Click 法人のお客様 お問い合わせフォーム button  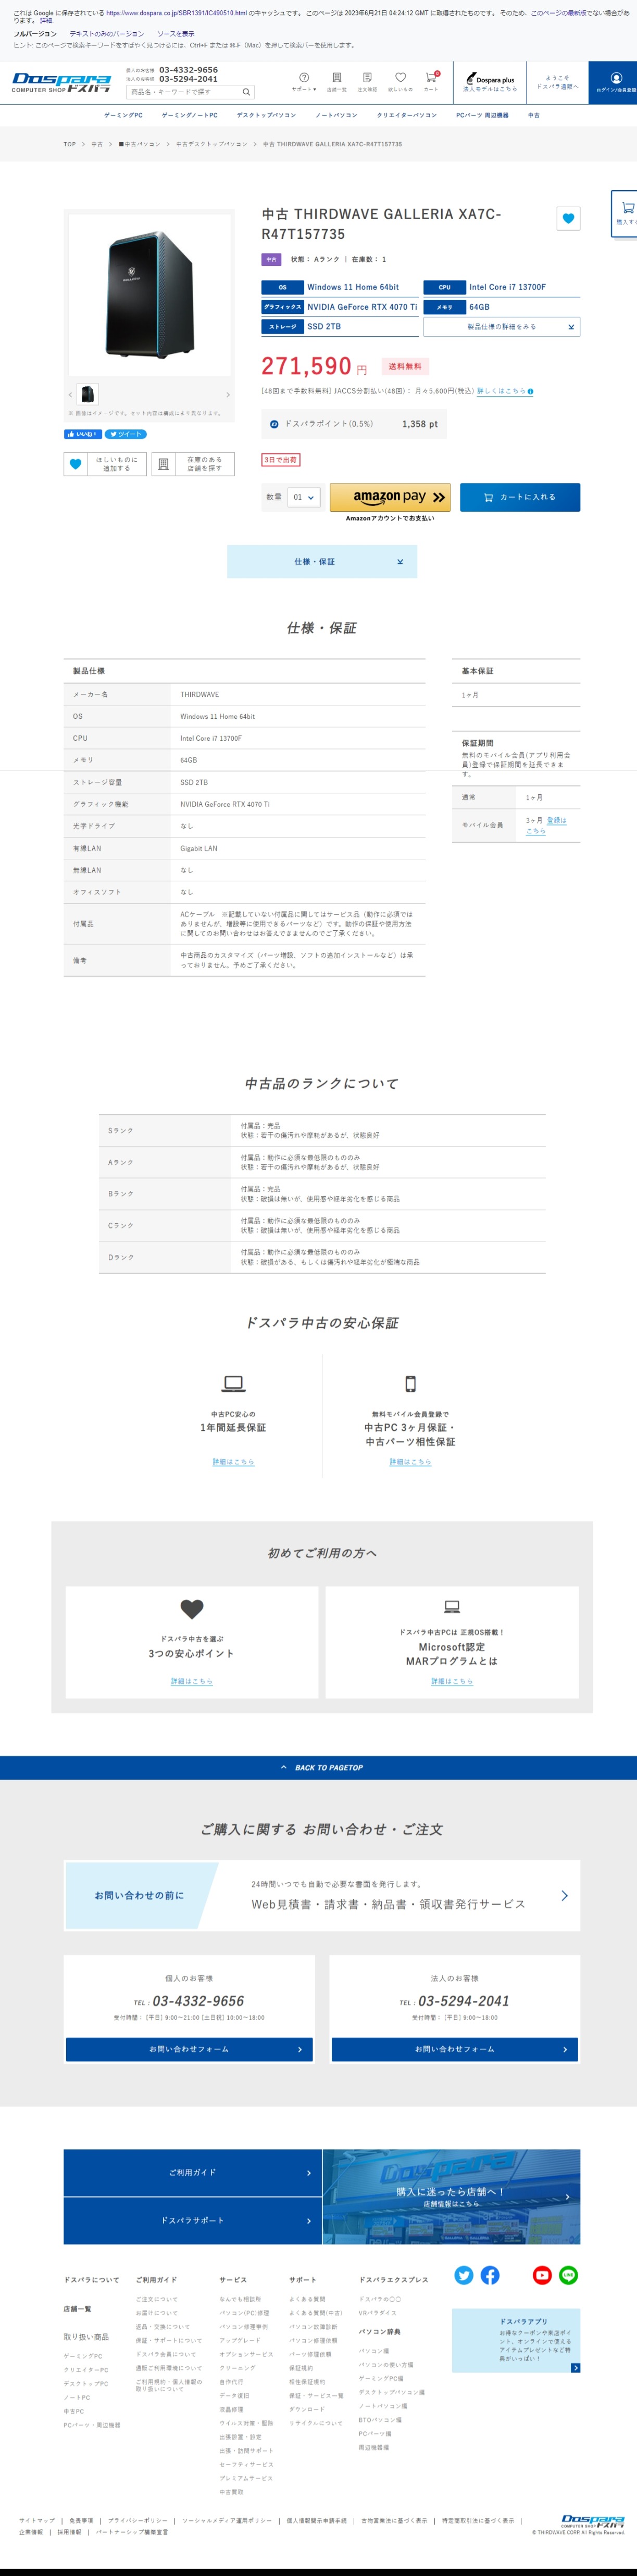[455, 2049]
